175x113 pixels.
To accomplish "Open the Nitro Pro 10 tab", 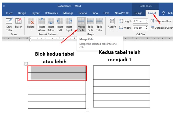I will pos(122,13).
